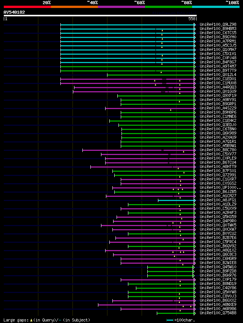Click the ~100% percentage label

click(x=232, y=3)
